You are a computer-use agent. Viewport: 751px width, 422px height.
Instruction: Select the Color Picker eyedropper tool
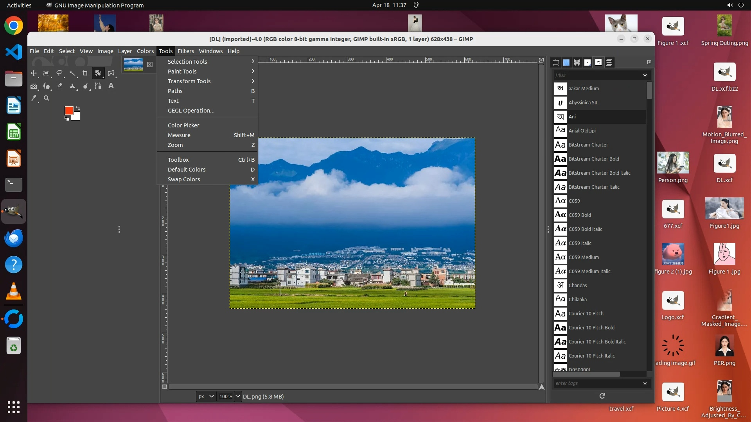click(x=34, y=98)
